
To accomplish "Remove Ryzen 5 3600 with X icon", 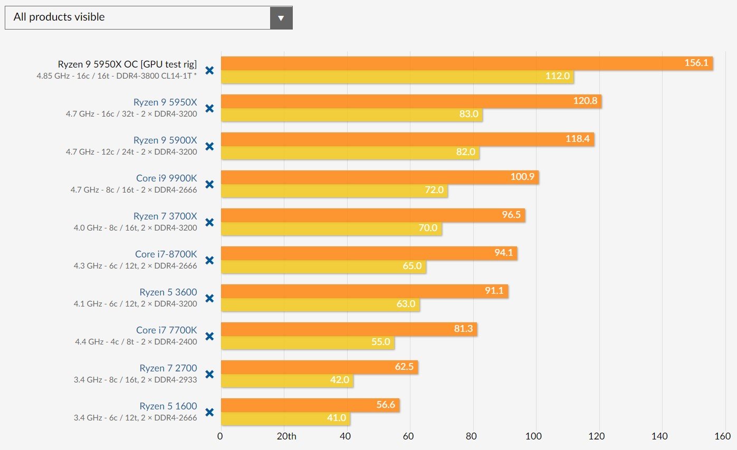I will (x=209, y=298).
